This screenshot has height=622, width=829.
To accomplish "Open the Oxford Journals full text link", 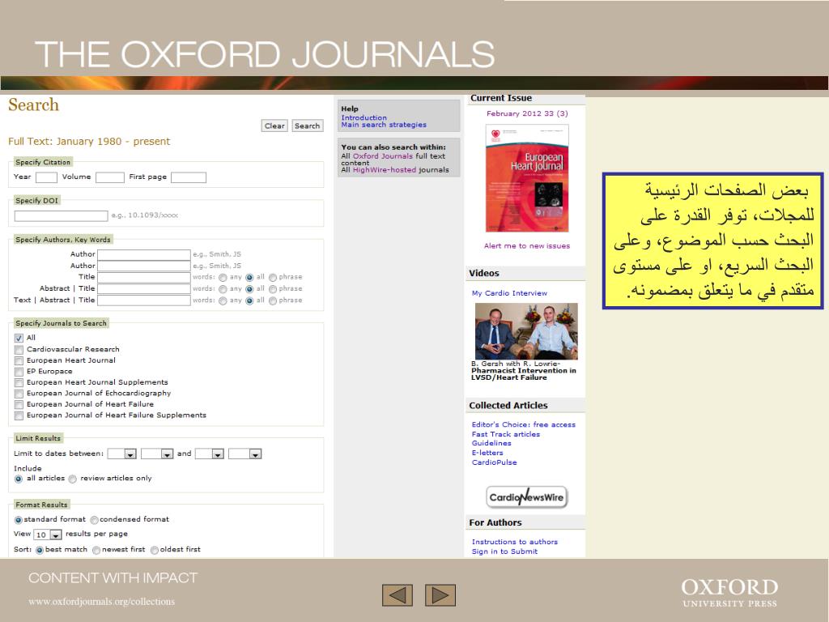I will (383, 156).
